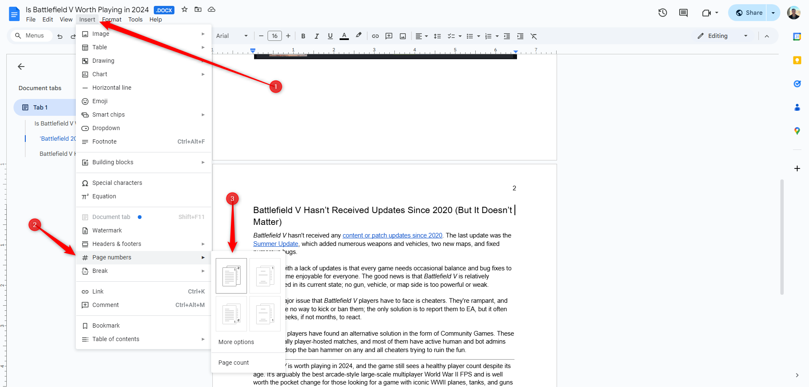Open the Help menu
Screen dimensions: 809x387
click(155, 19)
